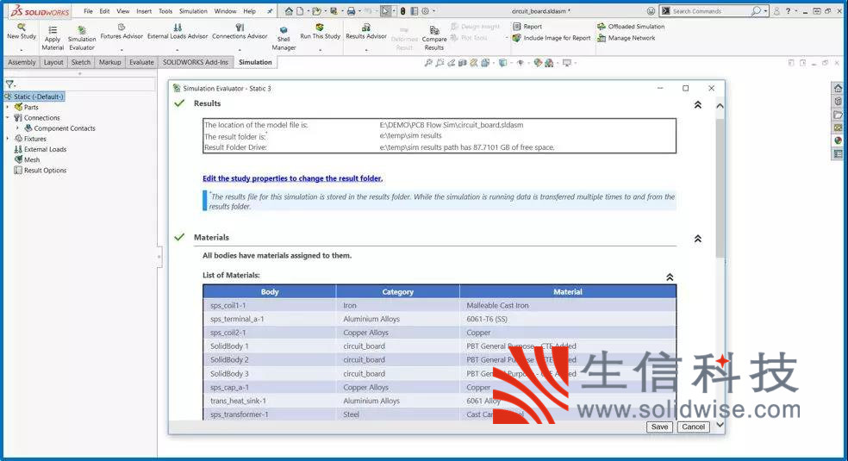Switch to the Evaluate tab

(141, 62)
